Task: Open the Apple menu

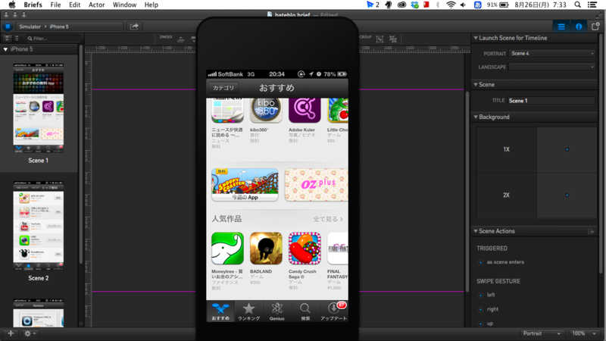Action: point(12,5)
